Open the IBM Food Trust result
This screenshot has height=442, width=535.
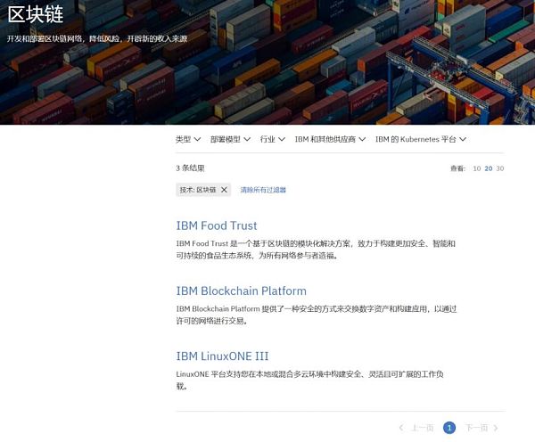coord(217,225)
